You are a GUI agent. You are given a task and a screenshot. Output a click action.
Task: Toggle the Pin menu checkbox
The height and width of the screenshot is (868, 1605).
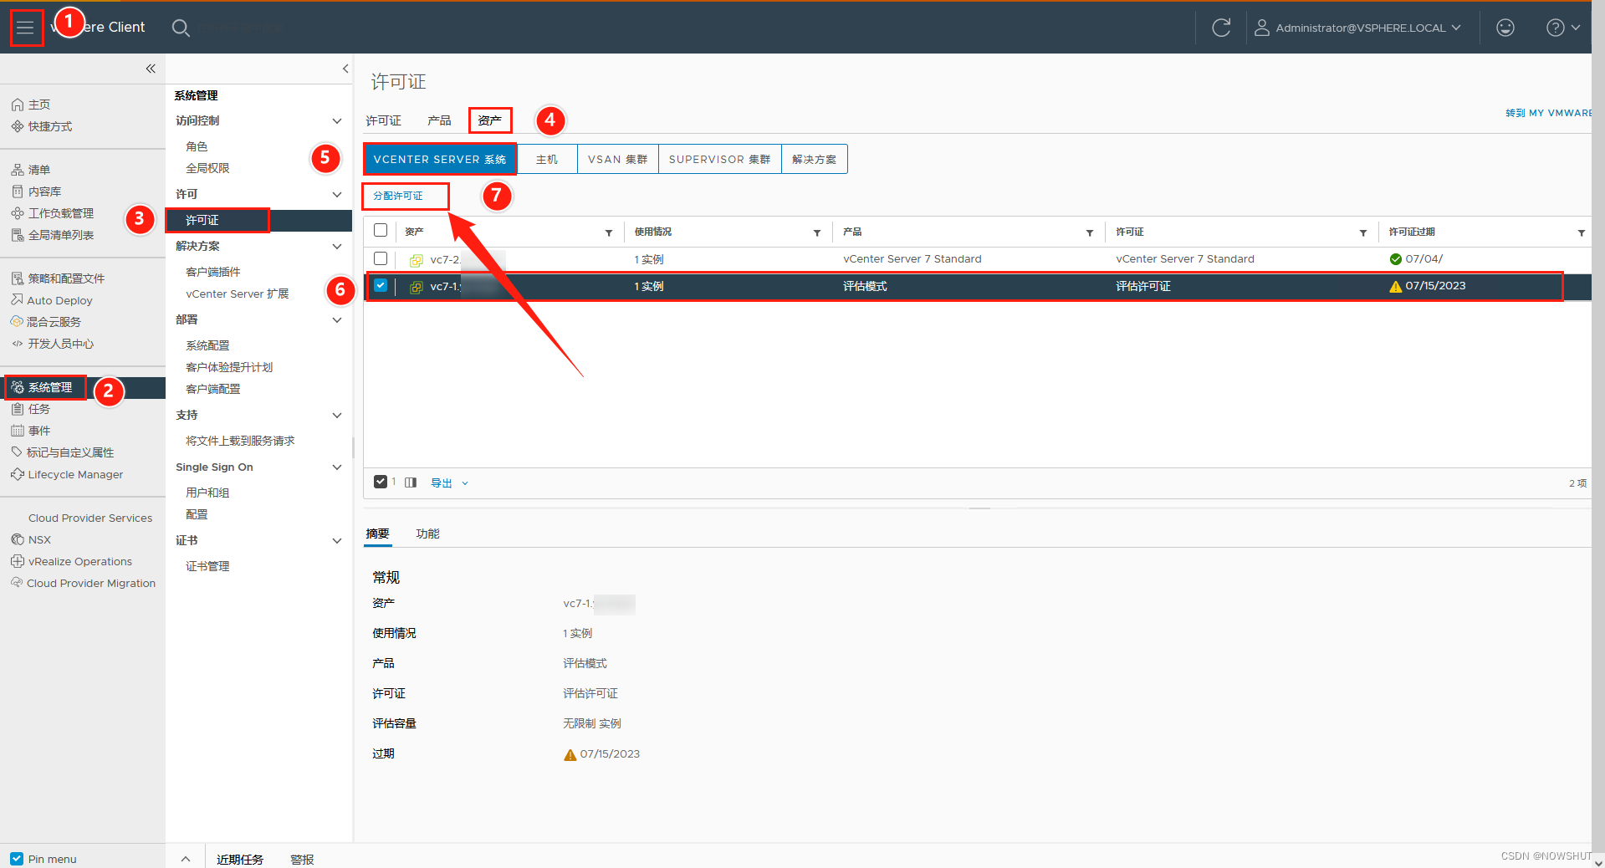[17, 859]
